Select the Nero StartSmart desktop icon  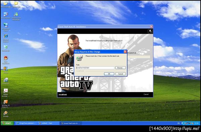pyautogui.click(x=6, y=60)
